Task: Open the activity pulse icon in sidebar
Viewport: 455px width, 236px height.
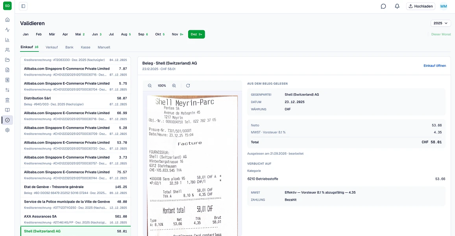Action: coord(7,30)
